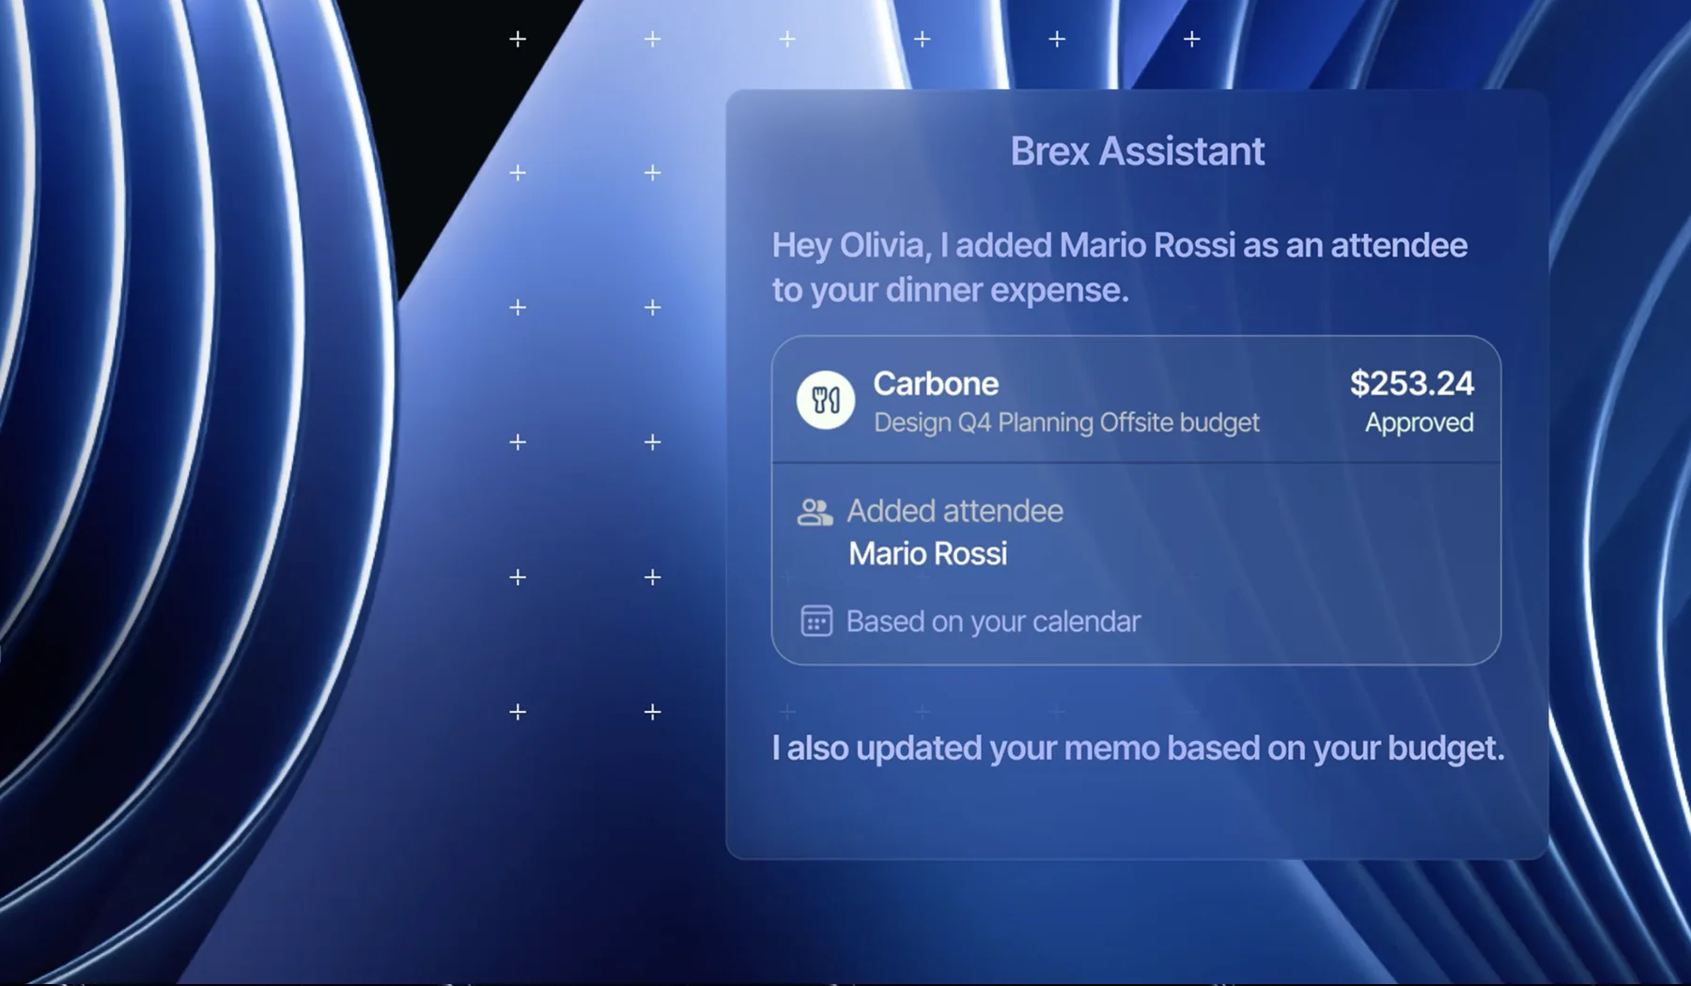Click the Added attendee label
1691x986 pixels.
[x=955, y=511]
